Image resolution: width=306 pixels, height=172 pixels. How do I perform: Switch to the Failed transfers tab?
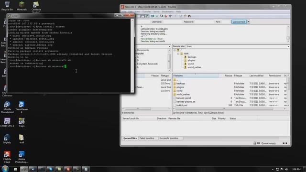pyautogui.click(x=147, y=138)
